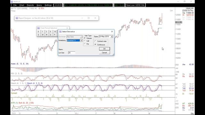
Task: Select H period button
Action: click(x=55, y=35)
